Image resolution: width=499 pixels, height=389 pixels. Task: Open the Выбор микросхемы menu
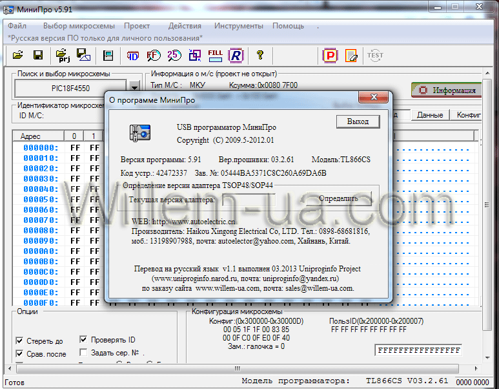[x=79, y=26]
